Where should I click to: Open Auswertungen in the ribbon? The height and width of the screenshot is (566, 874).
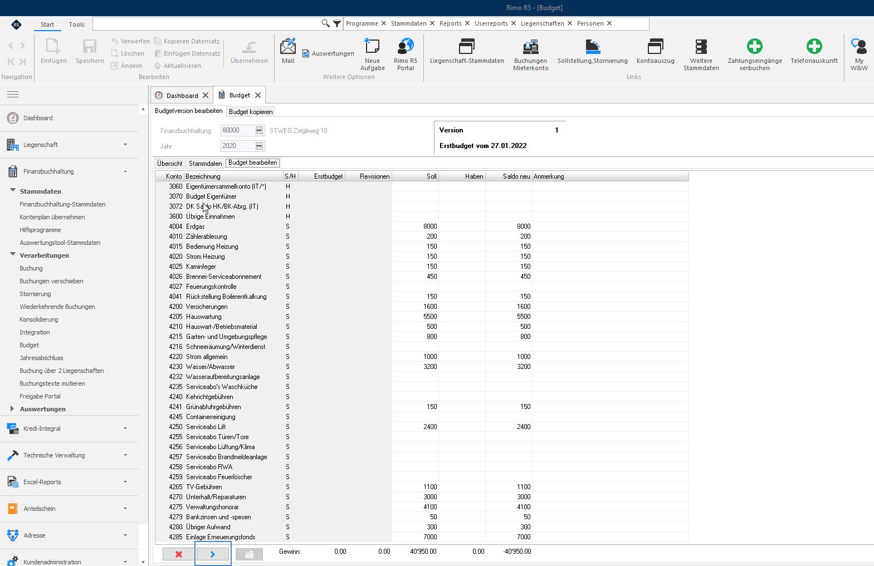tap(328, 53)
